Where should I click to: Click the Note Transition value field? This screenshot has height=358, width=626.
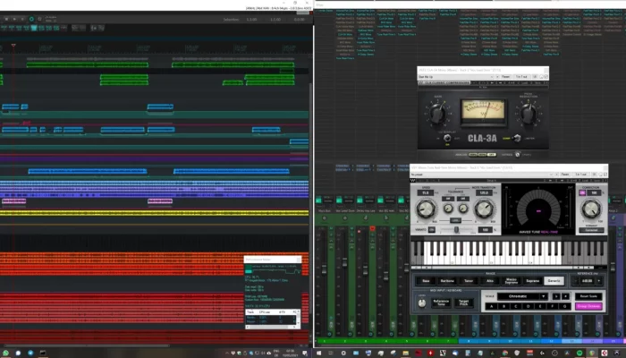484,192
